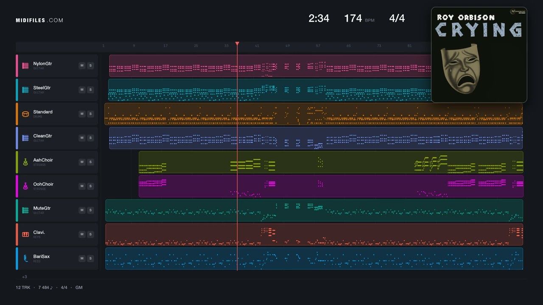Screen dimensions: 543x305
Task: Mute the MuteGtr track
Action: pos(82,211)
